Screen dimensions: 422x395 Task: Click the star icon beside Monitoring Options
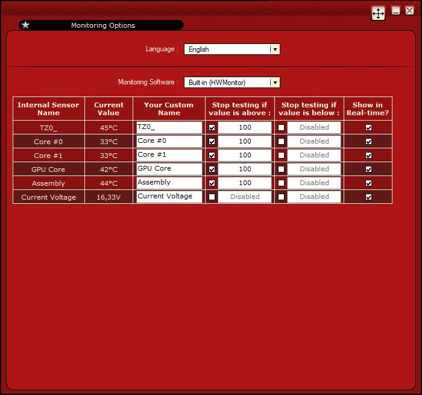pos(25,25)
